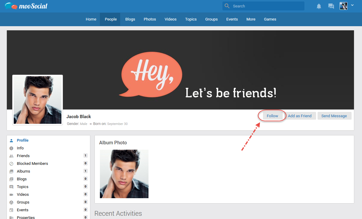This screenshot has height=219, width=362.
Task: Open the notifications bell
Action: [319, 6]
